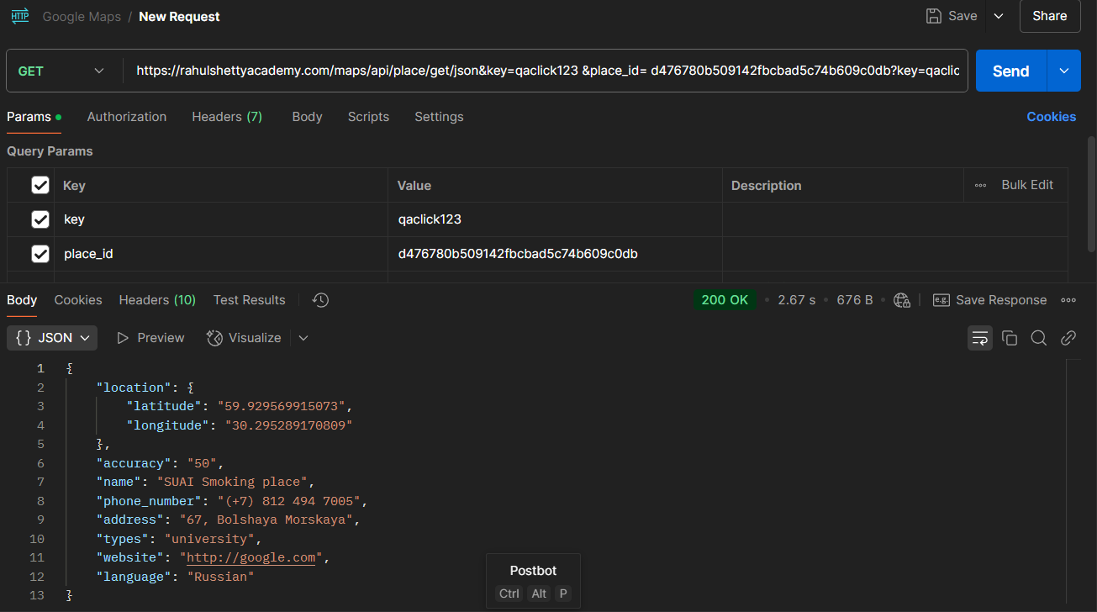
Task: Open the response Headers (10) tab
Action: (157, 300)
